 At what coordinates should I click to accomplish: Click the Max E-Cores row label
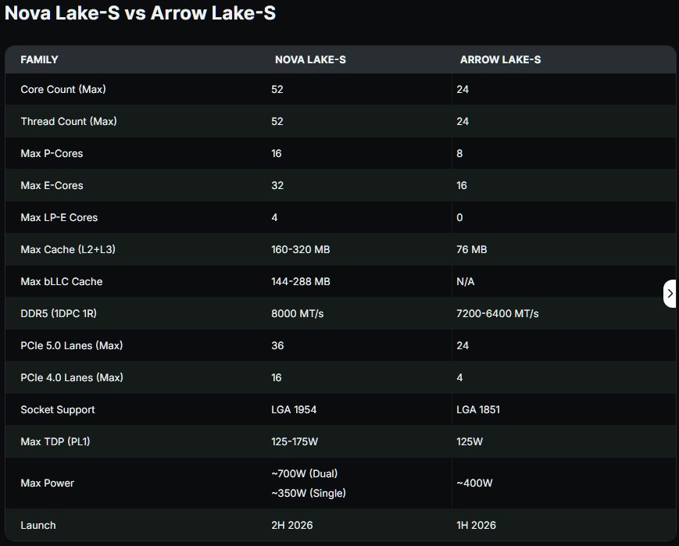tap(52, 185)
